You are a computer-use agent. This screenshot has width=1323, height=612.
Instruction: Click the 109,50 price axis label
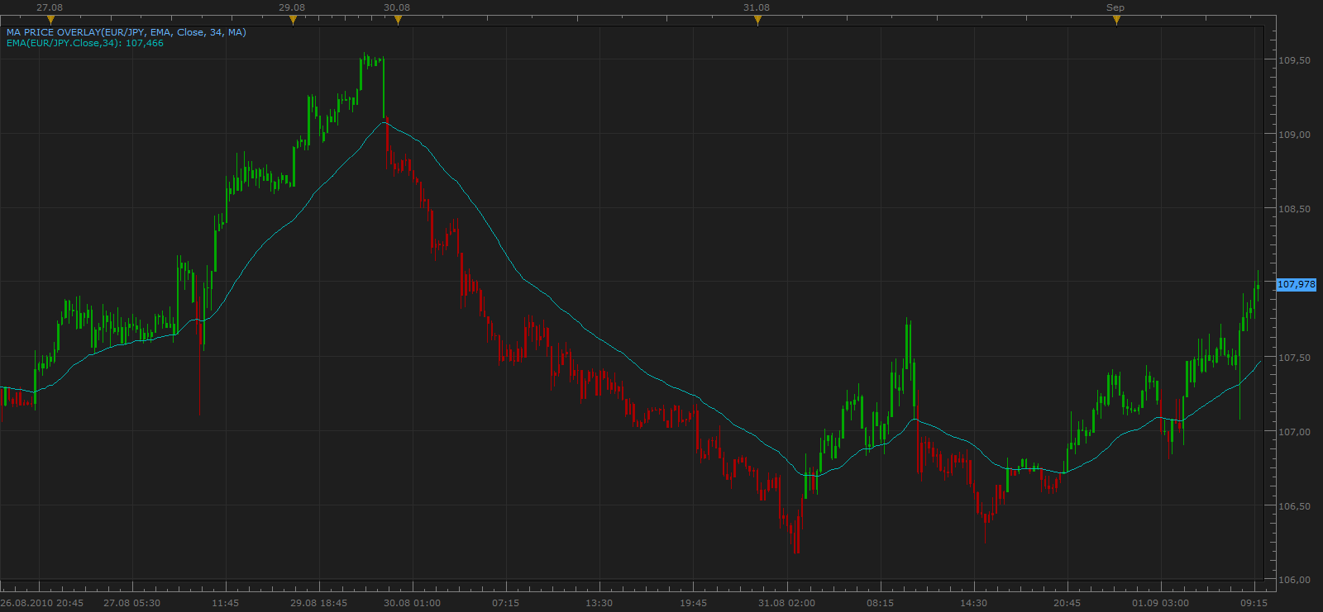(x=1294, y=60)
